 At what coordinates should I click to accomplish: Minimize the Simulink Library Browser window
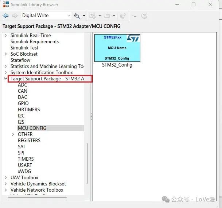(177, 4)
